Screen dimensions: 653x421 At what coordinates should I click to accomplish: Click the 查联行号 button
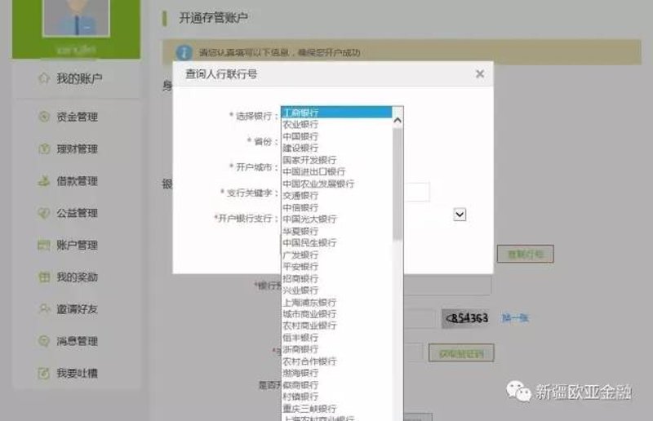(x=525, y=254)
